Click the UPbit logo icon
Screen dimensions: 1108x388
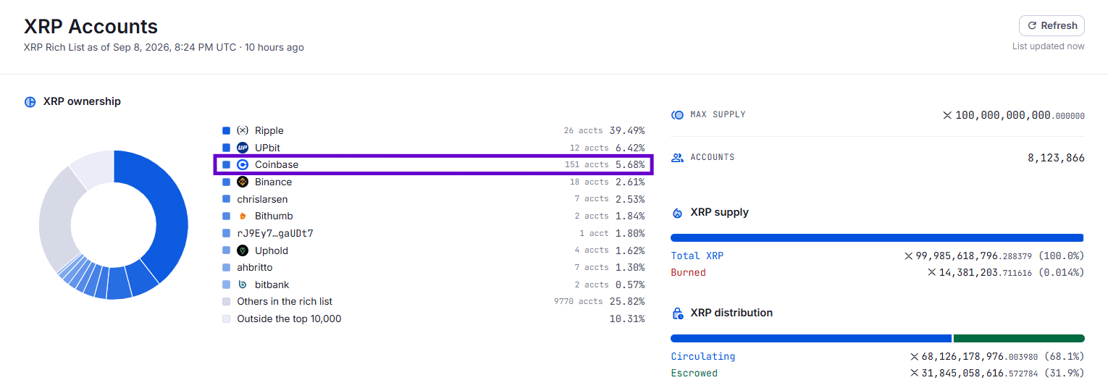click(243, 148)
